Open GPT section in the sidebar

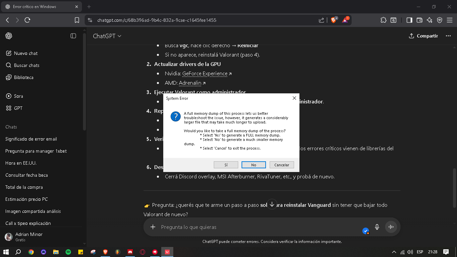(x=14, y=108)
